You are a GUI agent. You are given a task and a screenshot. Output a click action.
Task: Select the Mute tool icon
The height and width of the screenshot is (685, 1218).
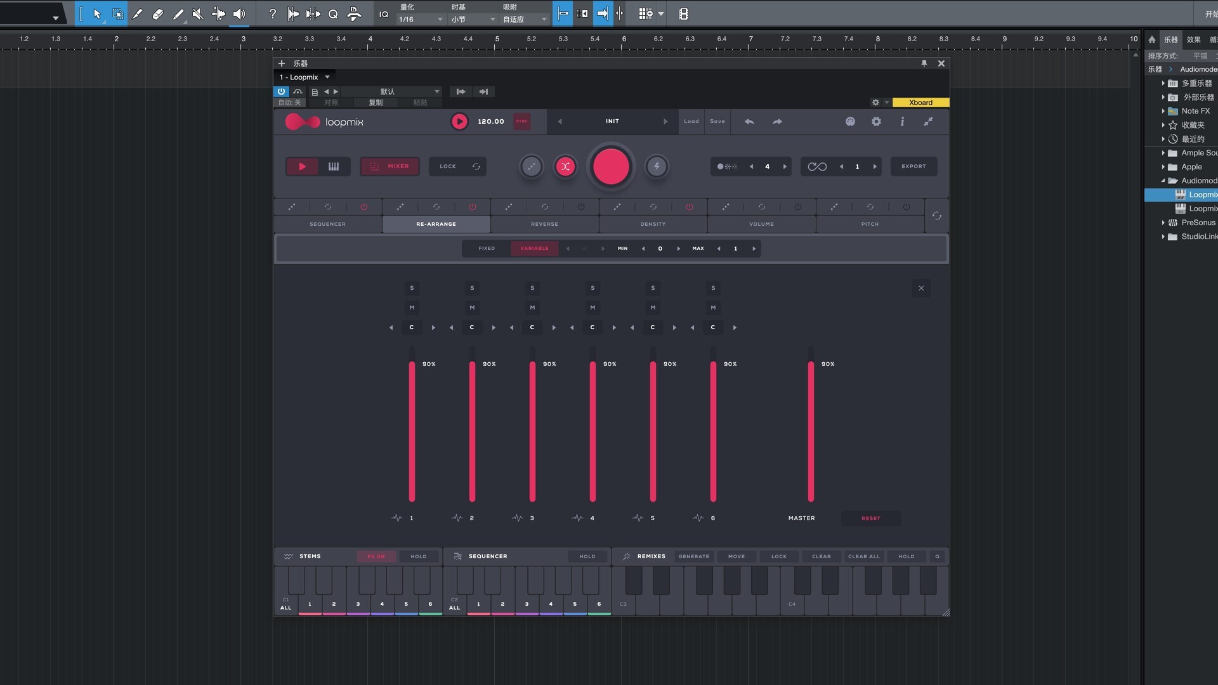click(x=198, y=13)
